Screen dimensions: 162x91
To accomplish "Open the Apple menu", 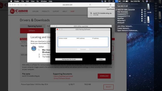I will coord(11,1).
